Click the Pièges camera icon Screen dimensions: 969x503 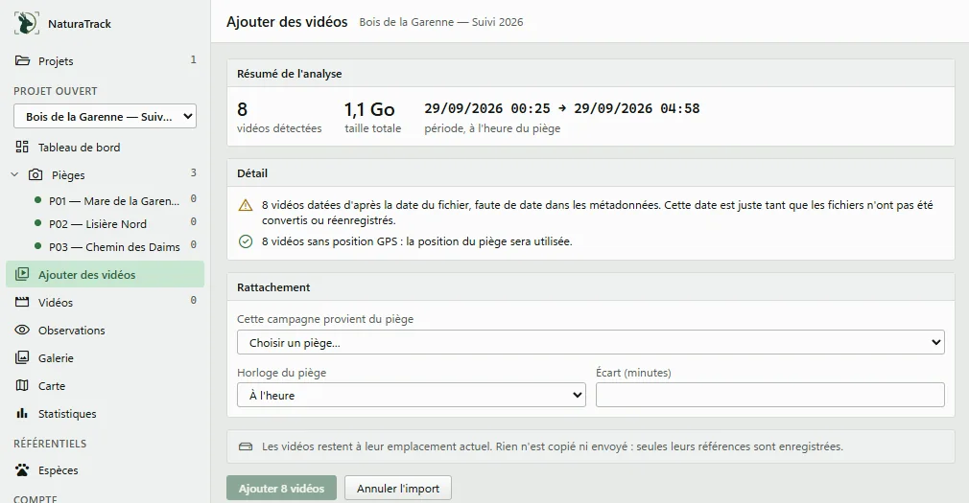click(x=35, y=174)
